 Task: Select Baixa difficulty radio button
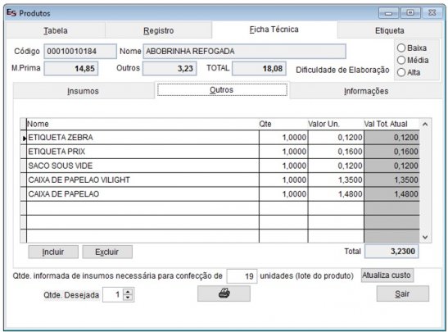401,48
